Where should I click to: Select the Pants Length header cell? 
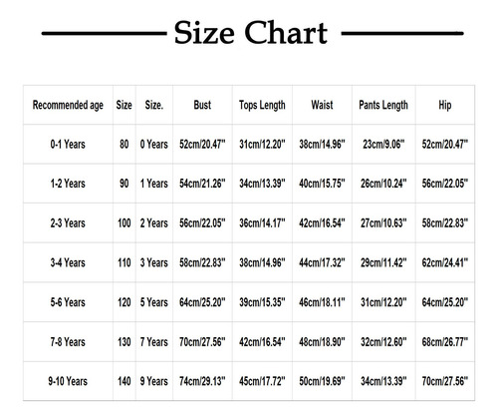click(383, 105)
